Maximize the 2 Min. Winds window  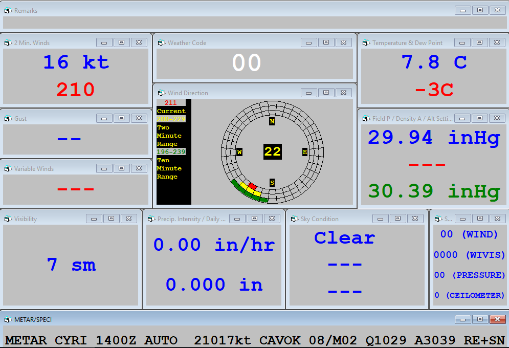tap(121, 42)
